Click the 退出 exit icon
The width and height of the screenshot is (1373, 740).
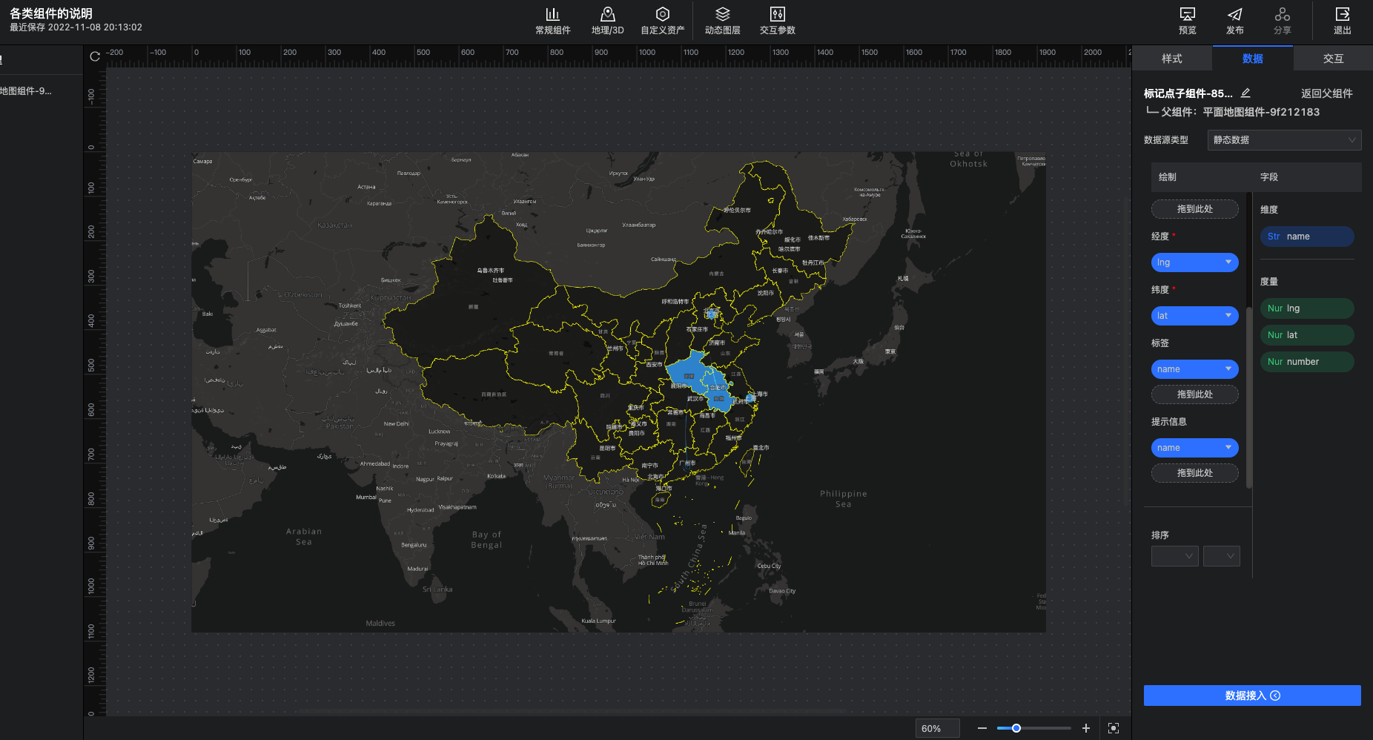1342,21
